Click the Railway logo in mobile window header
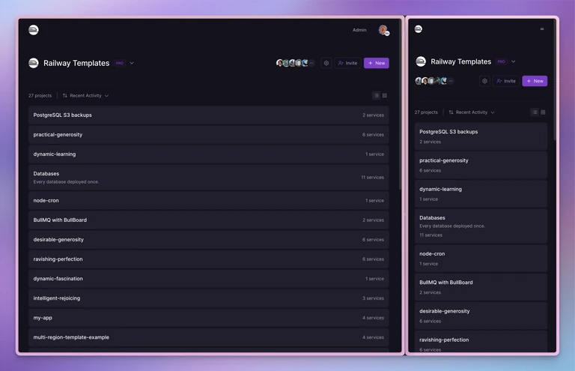The width and height of the screenshot is (575, 371). [419, 29]
